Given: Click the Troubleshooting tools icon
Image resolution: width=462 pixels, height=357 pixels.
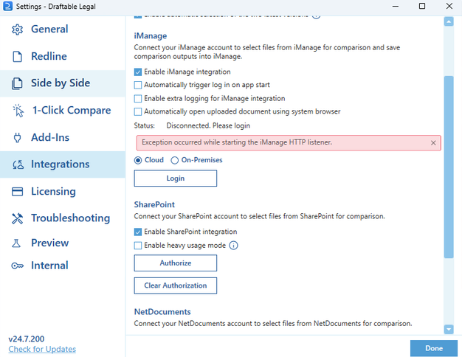Looking at the screenshot, I should click(17, 218).
